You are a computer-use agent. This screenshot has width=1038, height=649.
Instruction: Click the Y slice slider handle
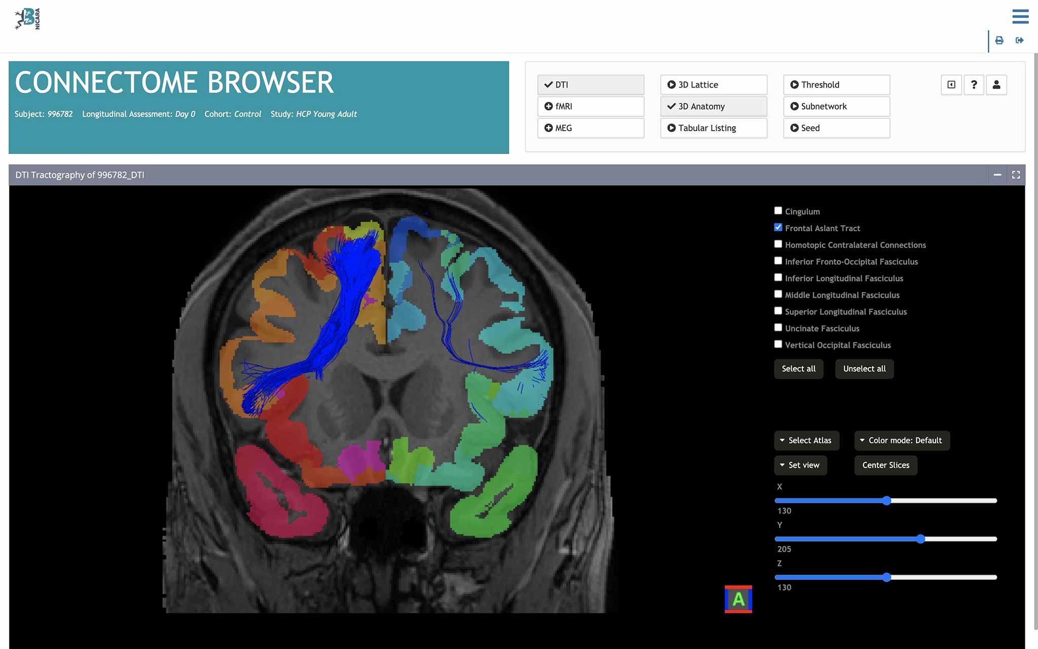pyautogui.click(x=920, y=539)
